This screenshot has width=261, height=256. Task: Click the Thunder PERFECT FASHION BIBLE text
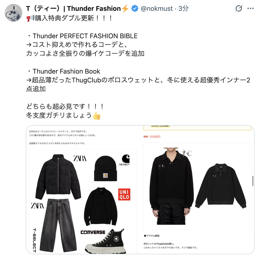tap(85, 36)
